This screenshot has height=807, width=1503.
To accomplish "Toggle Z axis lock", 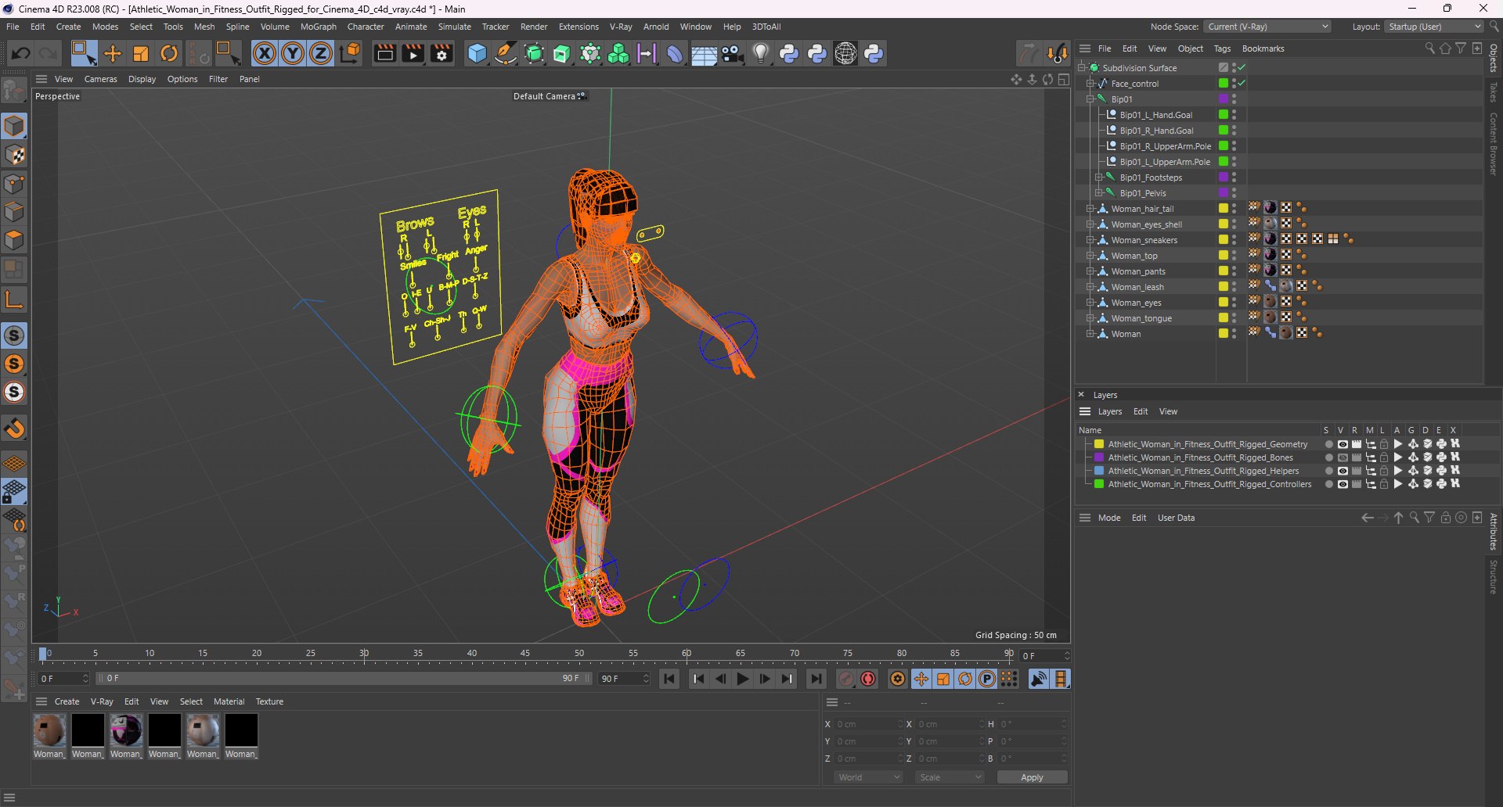I will [321, 54].
